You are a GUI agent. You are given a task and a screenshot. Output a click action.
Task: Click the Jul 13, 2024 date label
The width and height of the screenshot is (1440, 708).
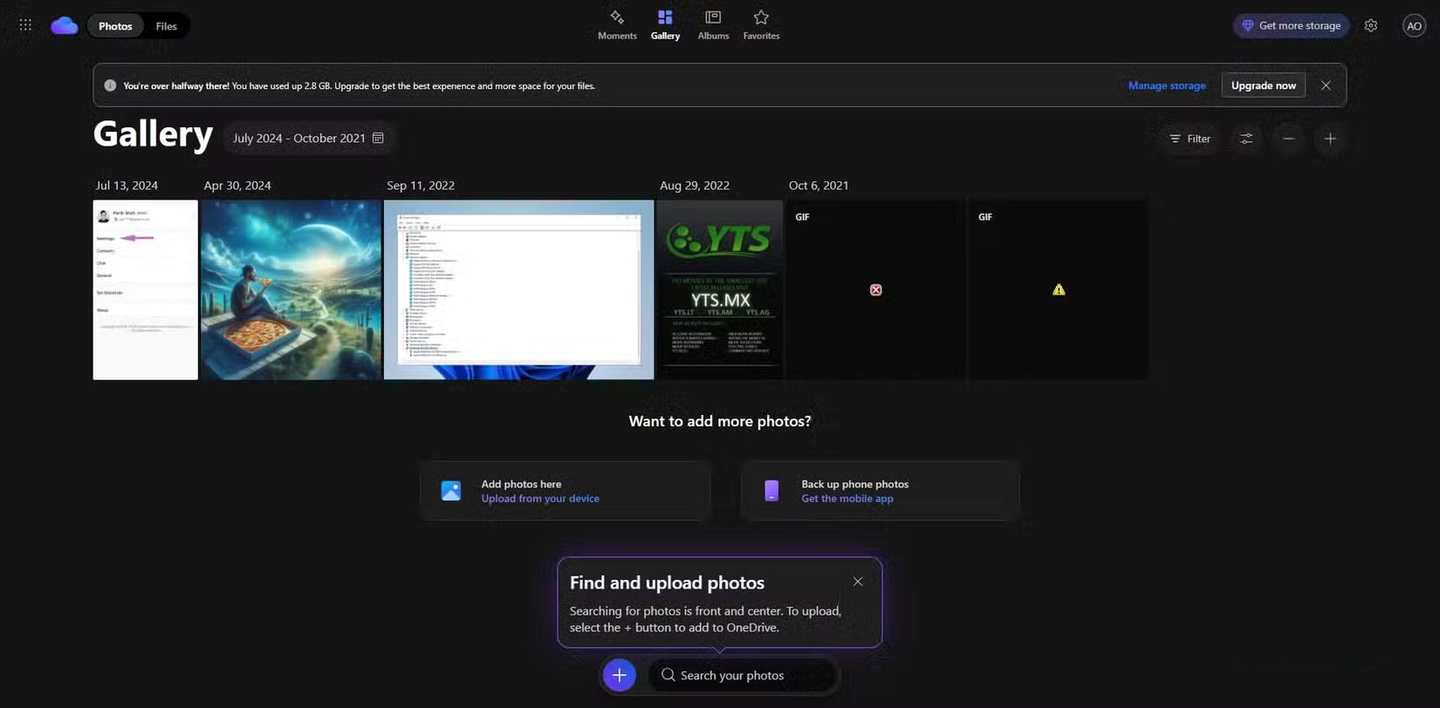coord(127,186)
